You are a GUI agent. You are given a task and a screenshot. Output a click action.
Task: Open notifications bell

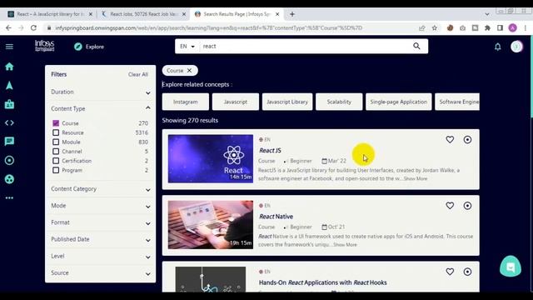click(x=498, y=47)
